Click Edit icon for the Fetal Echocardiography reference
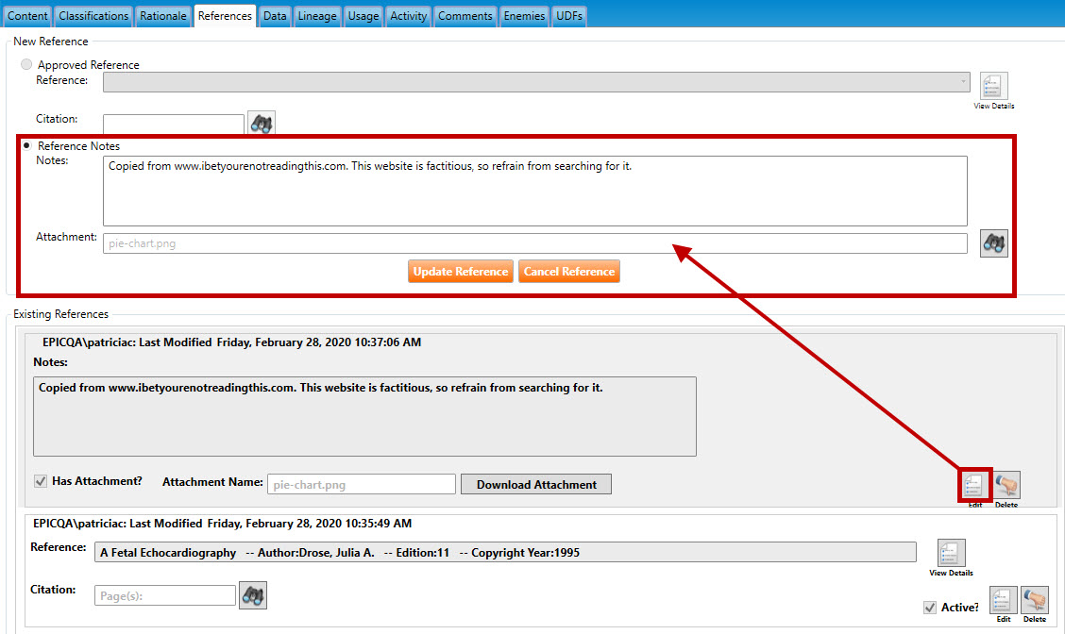1065x634 pixels. pos(1003,600)
